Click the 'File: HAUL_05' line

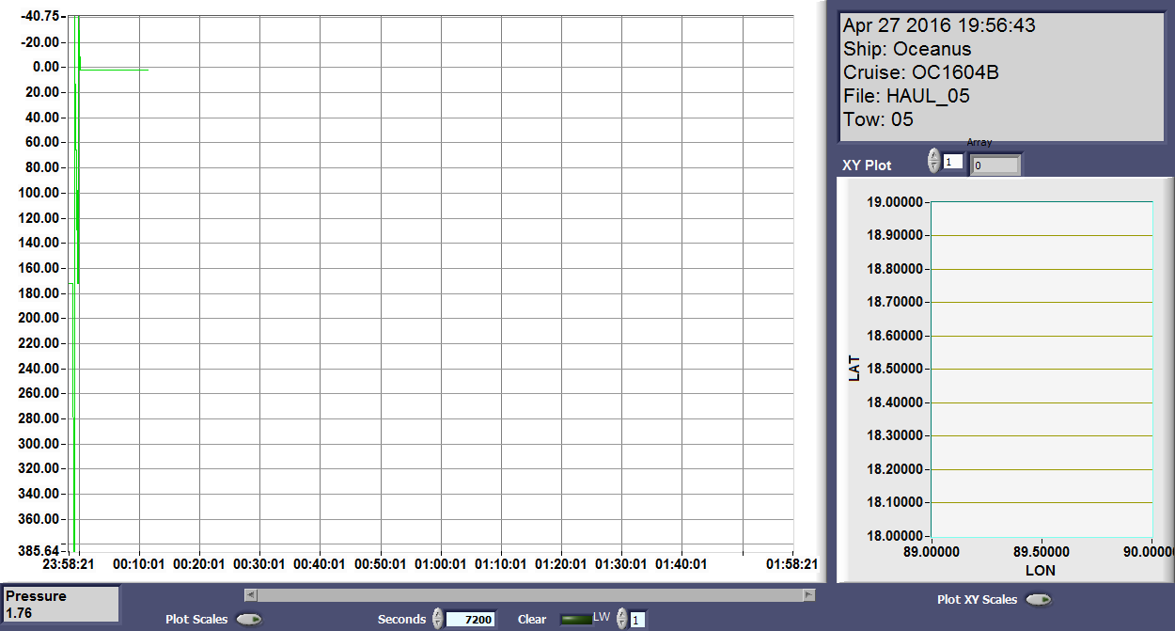point(906,96)
